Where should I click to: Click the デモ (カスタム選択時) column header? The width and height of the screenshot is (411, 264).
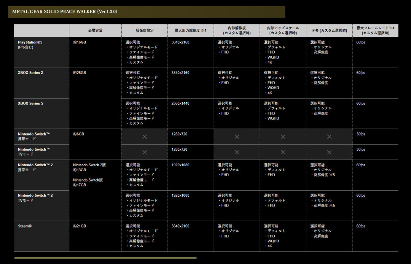(329, 30)
